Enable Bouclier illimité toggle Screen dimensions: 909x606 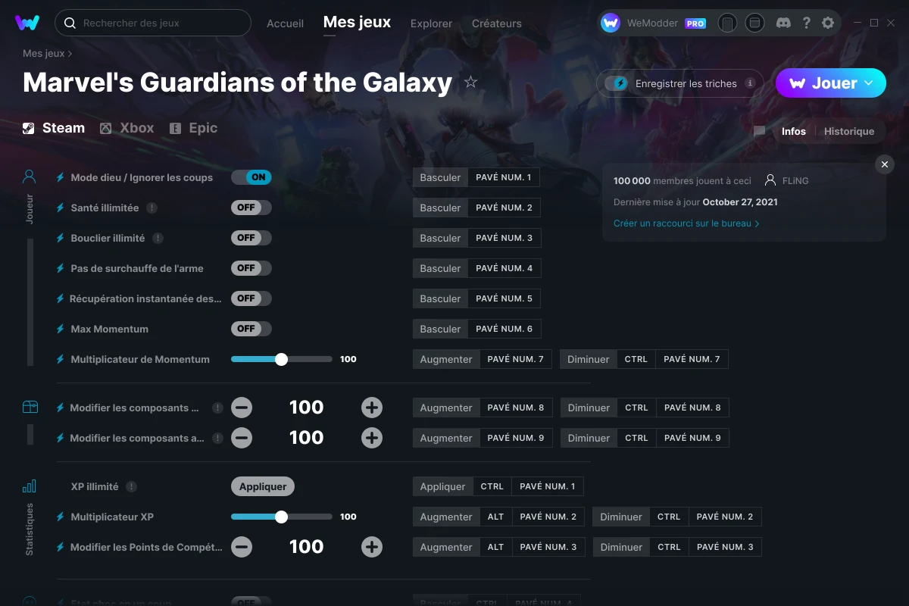point(251,238)
